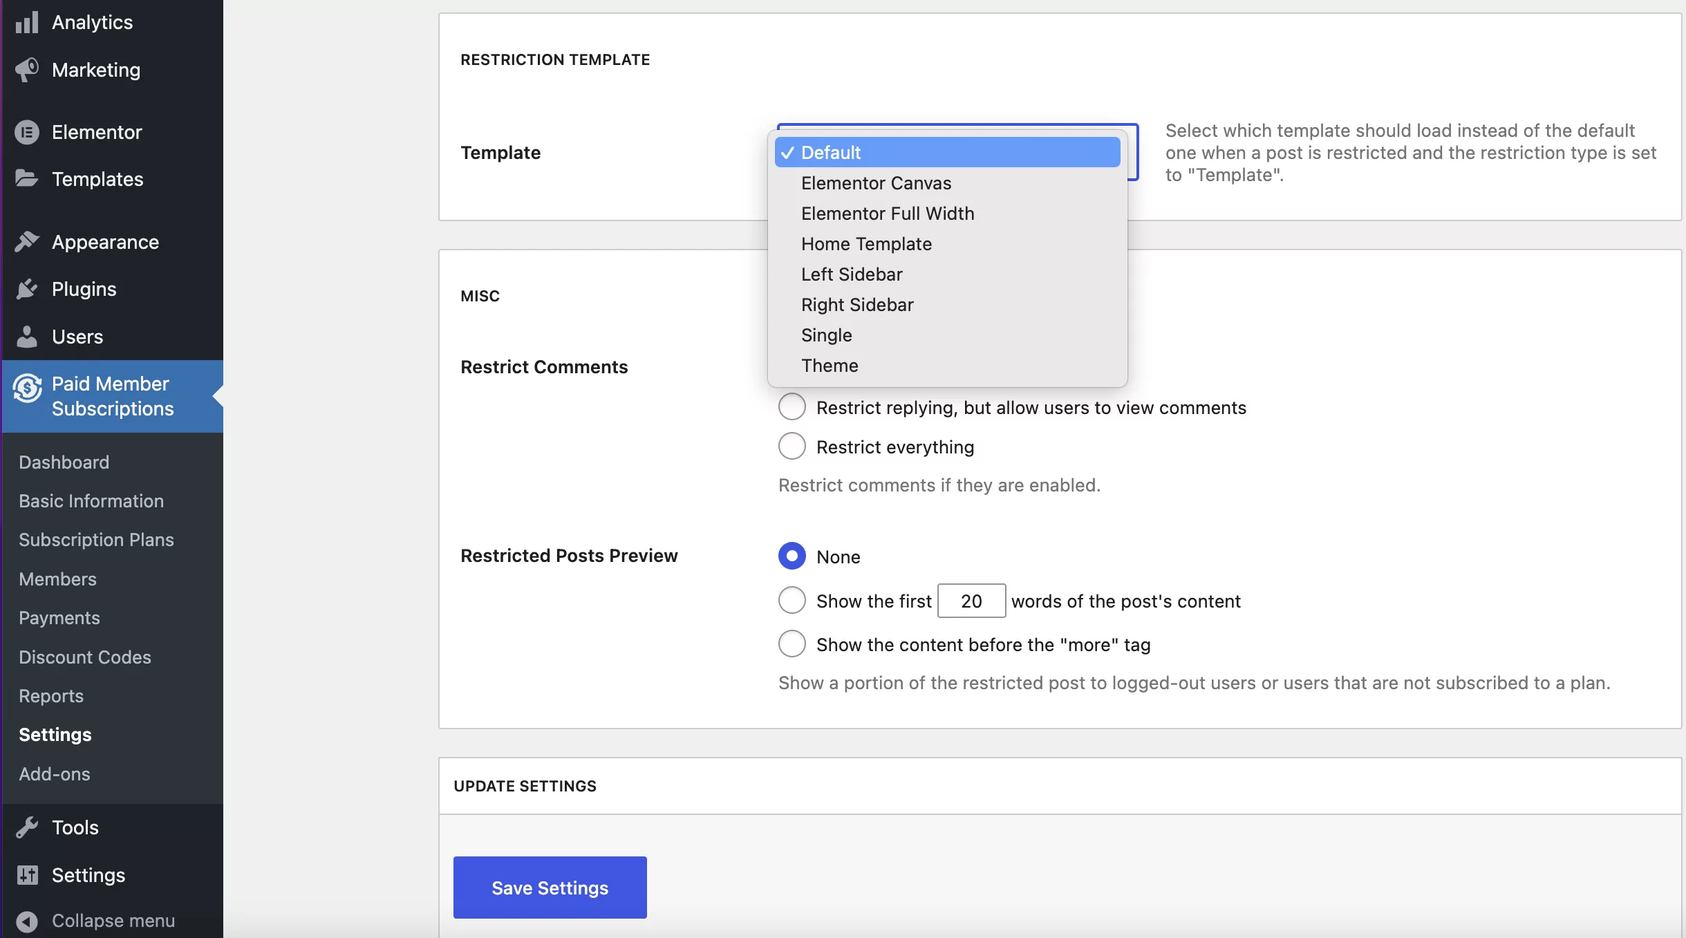Click the Settings sliders icon
Image resolution: width=1686 pixels, height=938 pixels.
tap(27, 875)
